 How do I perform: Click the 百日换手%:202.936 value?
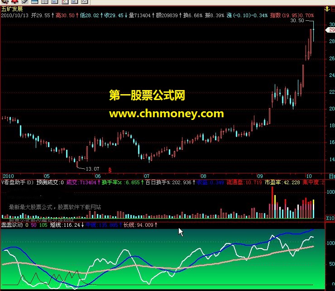point(168,182)
